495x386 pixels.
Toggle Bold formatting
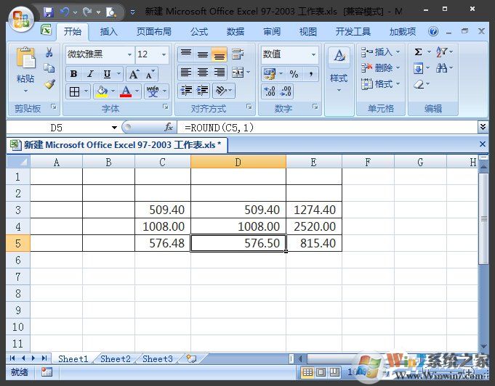coord(73,74)
